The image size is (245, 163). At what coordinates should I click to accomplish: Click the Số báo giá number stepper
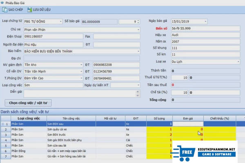[137, 22]
